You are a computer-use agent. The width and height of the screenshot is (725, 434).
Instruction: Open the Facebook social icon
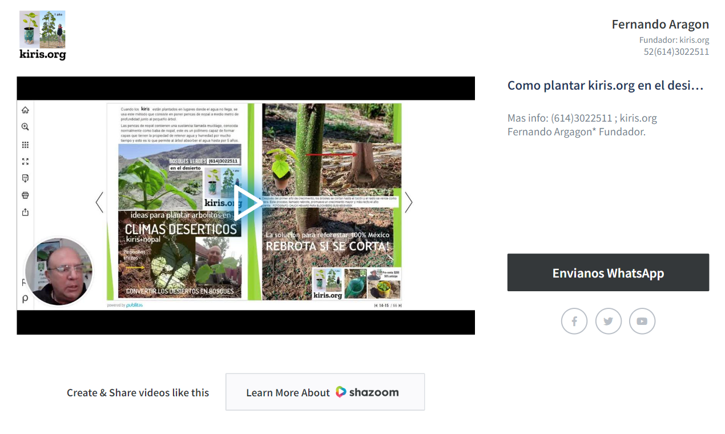pos(574,322)
